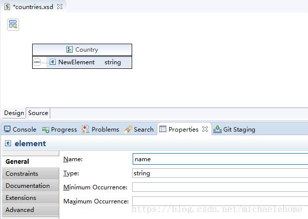This screenshot has width=308, height=219.
Task: Select the Properties view tab
Action: point(183,130)
